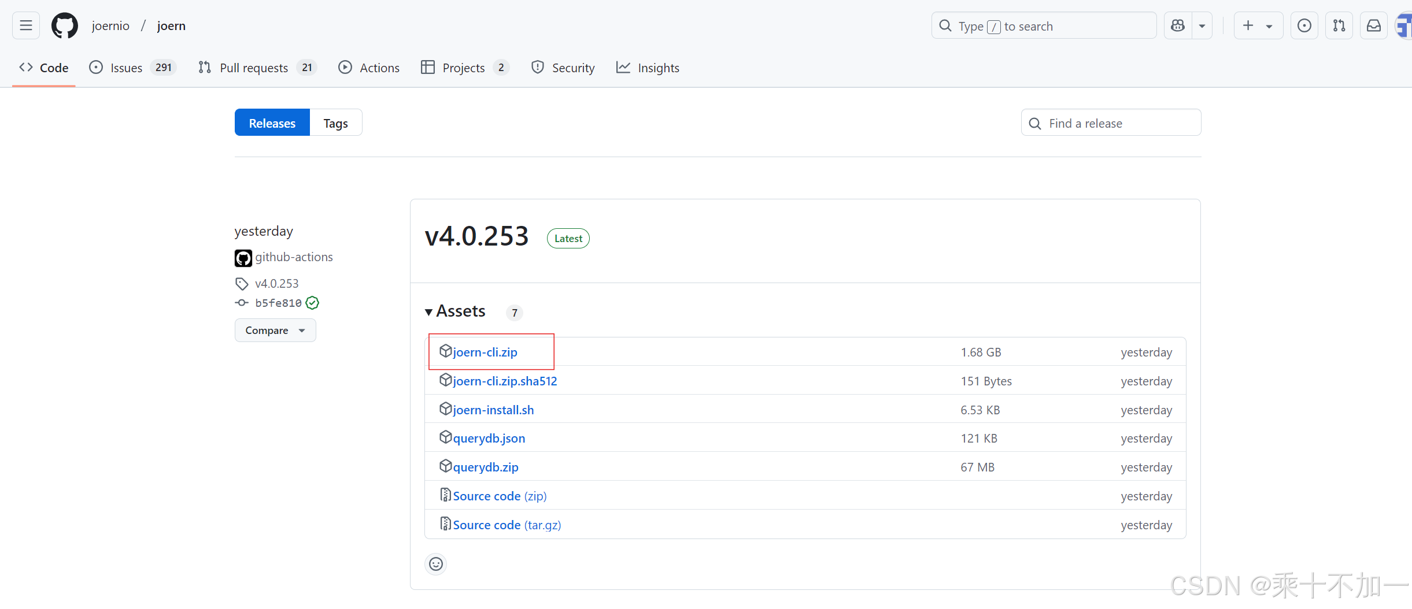
Task: Click the zip file icon beside Source code (zip)
Action: (x=445, y=495)
